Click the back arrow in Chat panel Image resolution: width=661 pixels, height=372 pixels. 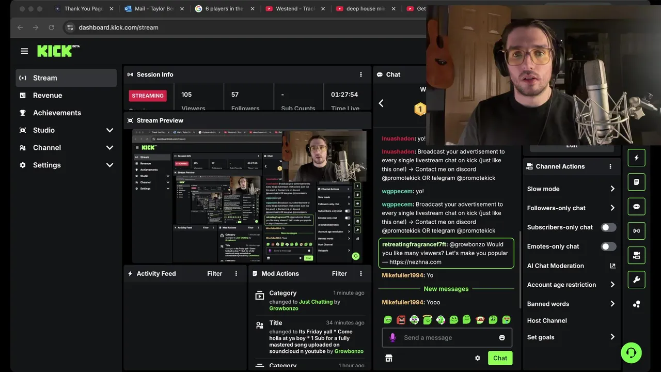click(381, 103)
